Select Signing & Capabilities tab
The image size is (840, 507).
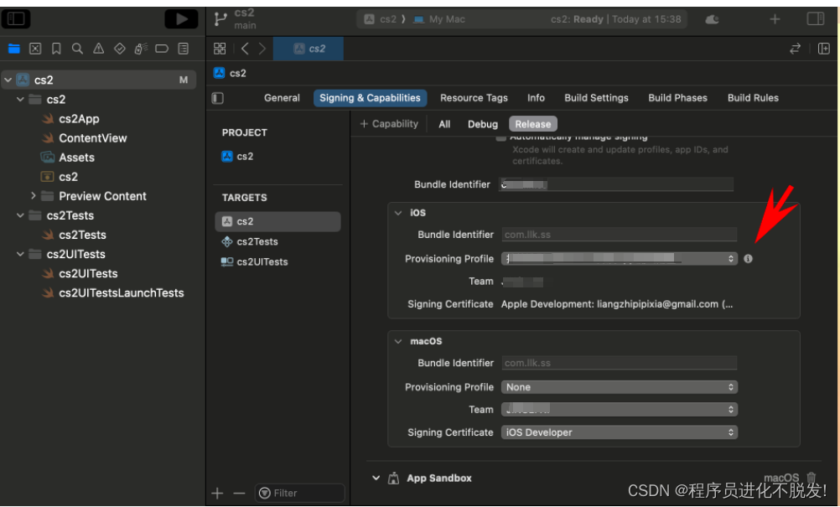point(371,98)
